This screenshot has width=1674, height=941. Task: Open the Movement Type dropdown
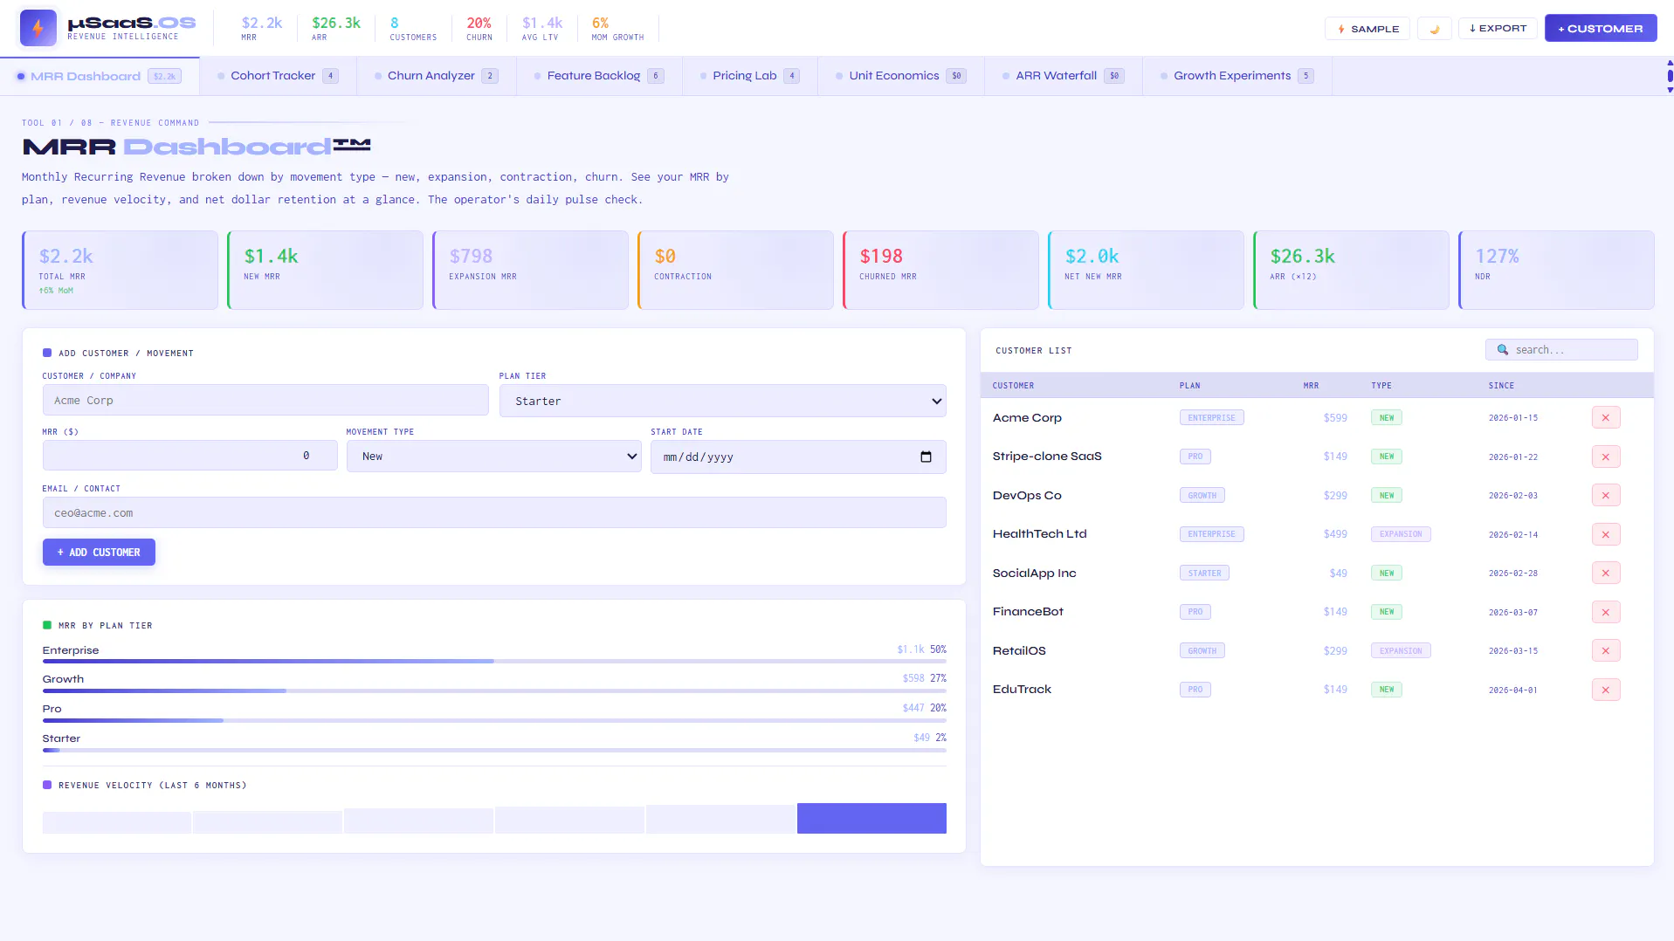tap(493, 457)
